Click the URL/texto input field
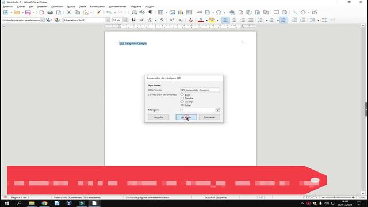Viewport: 368px width, 207px height. [x=200, y=90]
